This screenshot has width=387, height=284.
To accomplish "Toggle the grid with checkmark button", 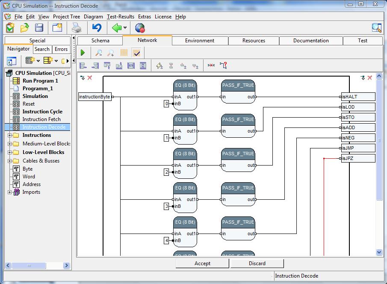I will coord(136,53).
